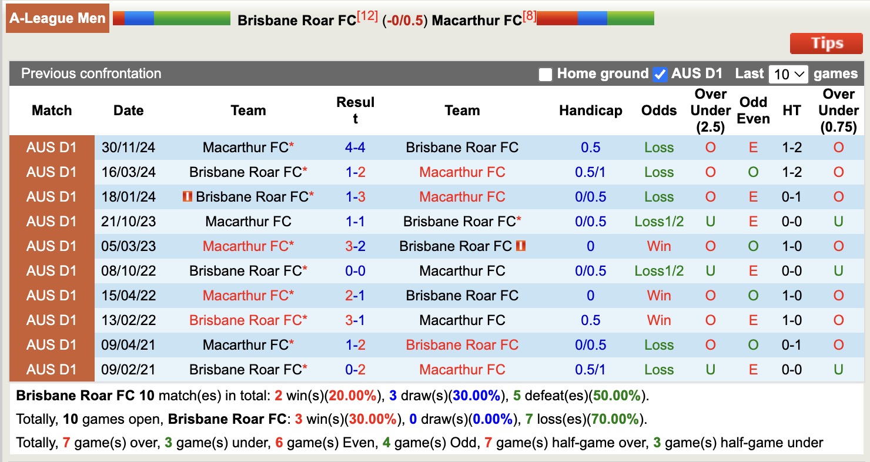Click the red card icon next to Brisbane Roar FC on 05/03/23 row

point(520,246)
